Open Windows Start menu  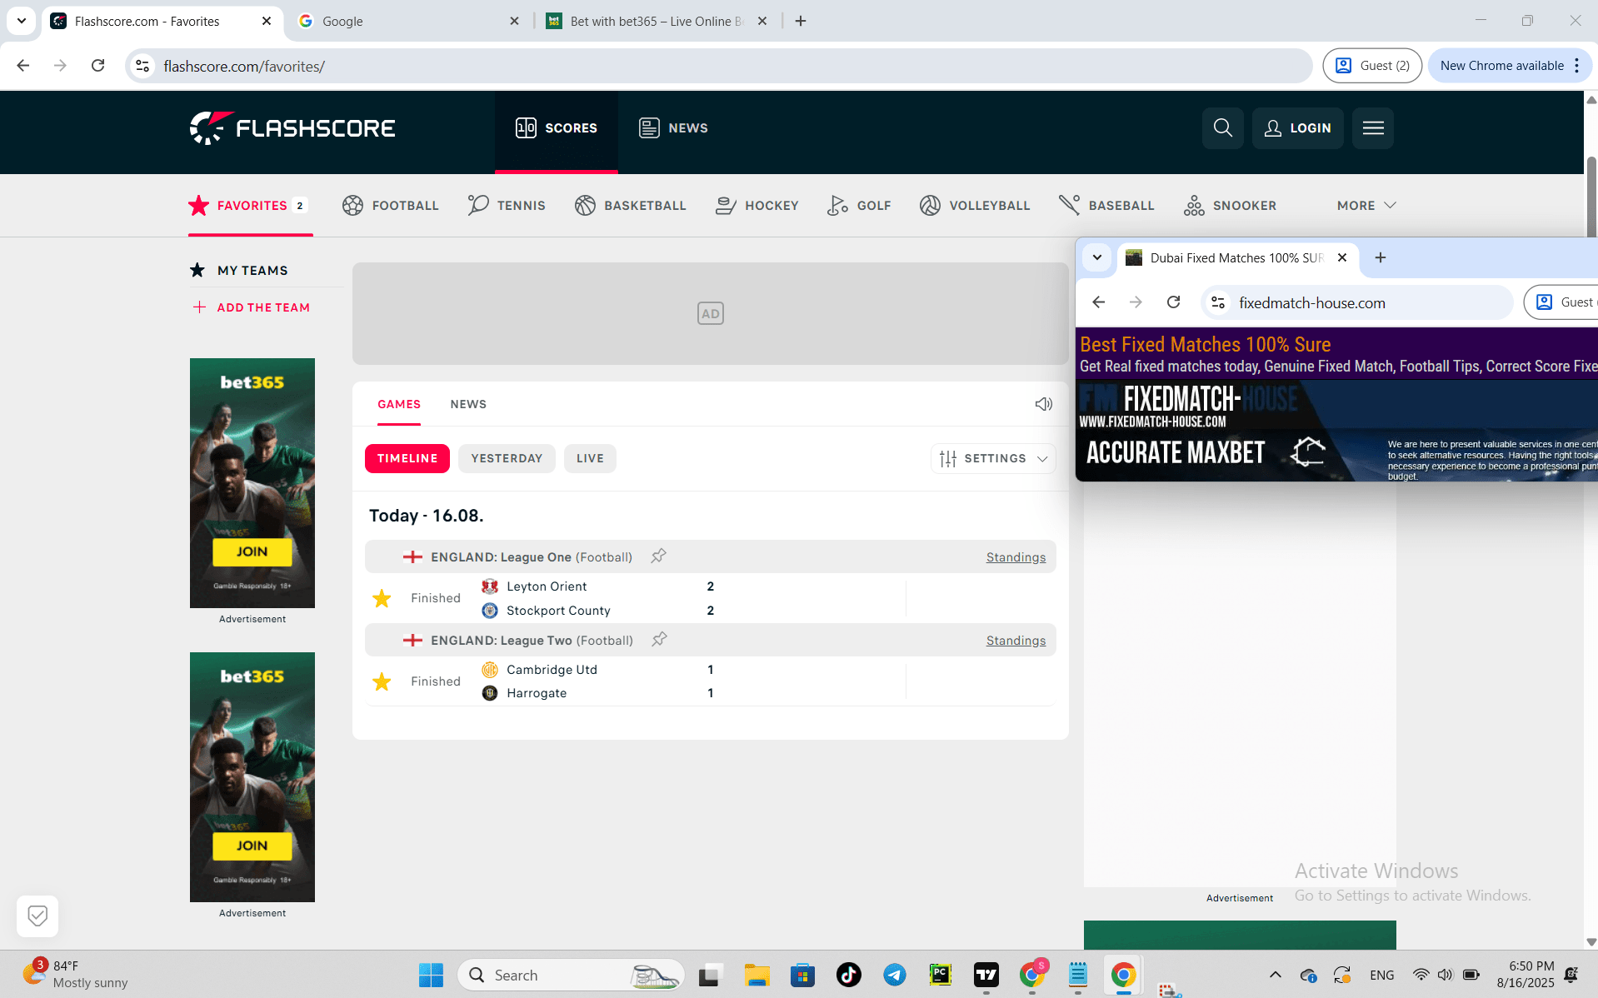[x=431, y=975]
